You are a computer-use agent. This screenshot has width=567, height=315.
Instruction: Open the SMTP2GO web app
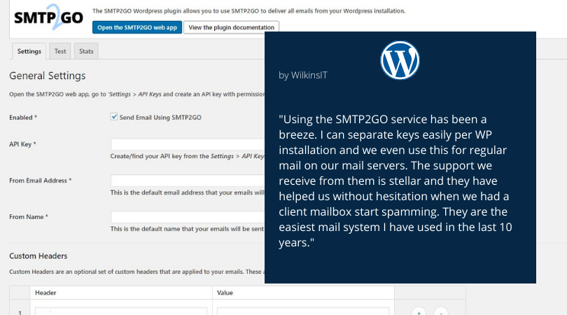coord(137,27)
